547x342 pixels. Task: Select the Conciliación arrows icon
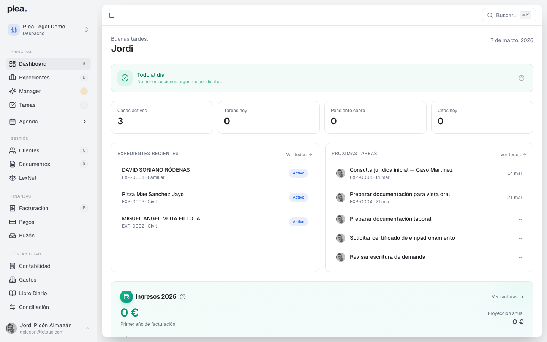(x=12, y=307)
